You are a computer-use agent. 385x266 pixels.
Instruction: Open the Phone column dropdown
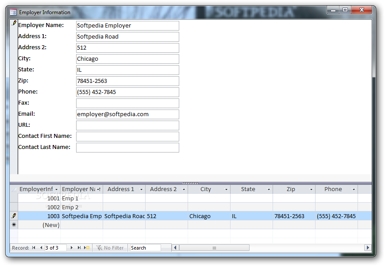click(354, 189)
